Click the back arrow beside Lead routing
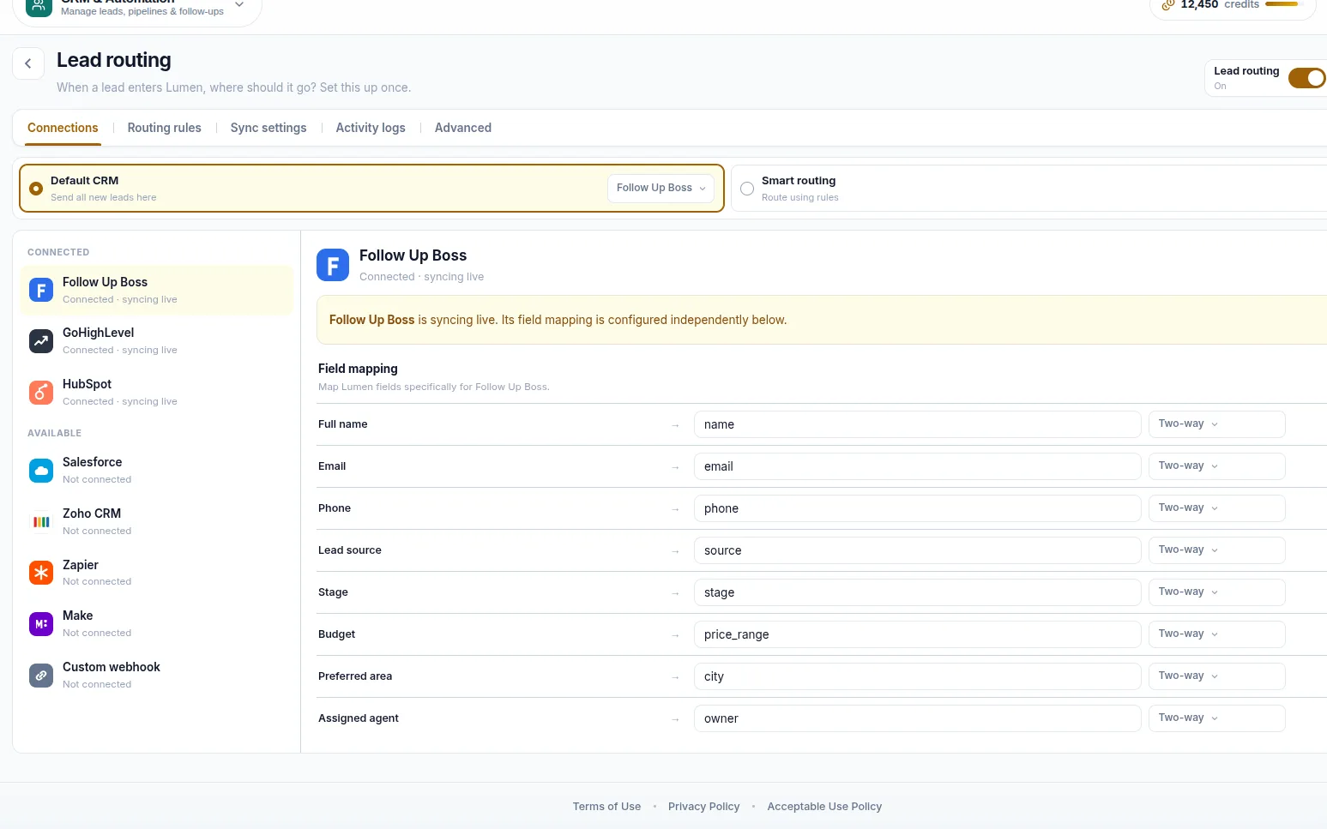 (x=28, y=63)
